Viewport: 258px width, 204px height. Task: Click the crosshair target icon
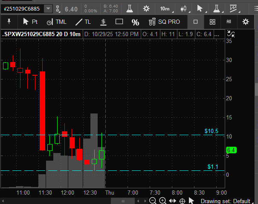[x=182, y=201]
